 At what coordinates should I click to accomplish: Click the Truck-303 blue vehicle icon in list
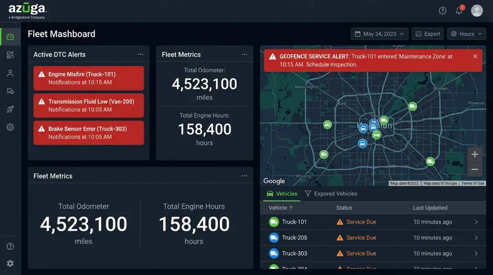(274, 253)
